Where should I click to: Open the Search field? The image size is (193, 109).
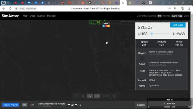141,105
